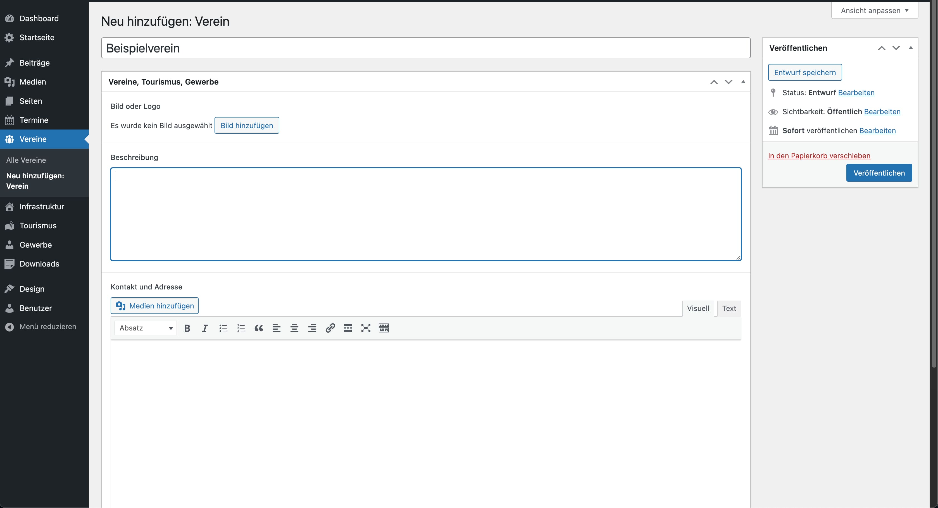
Task: Insert the read-more tag
Action: [348, 328]
